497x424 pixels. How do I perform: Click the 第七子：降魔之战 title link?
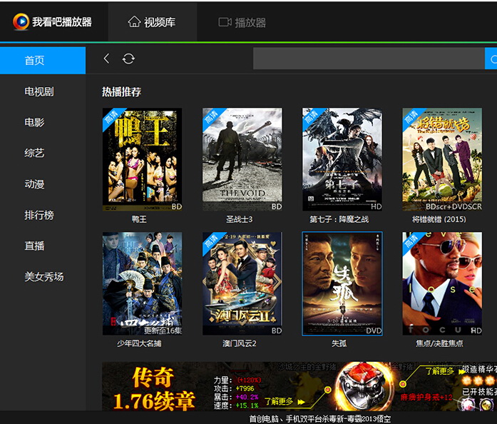coord(339,219)
